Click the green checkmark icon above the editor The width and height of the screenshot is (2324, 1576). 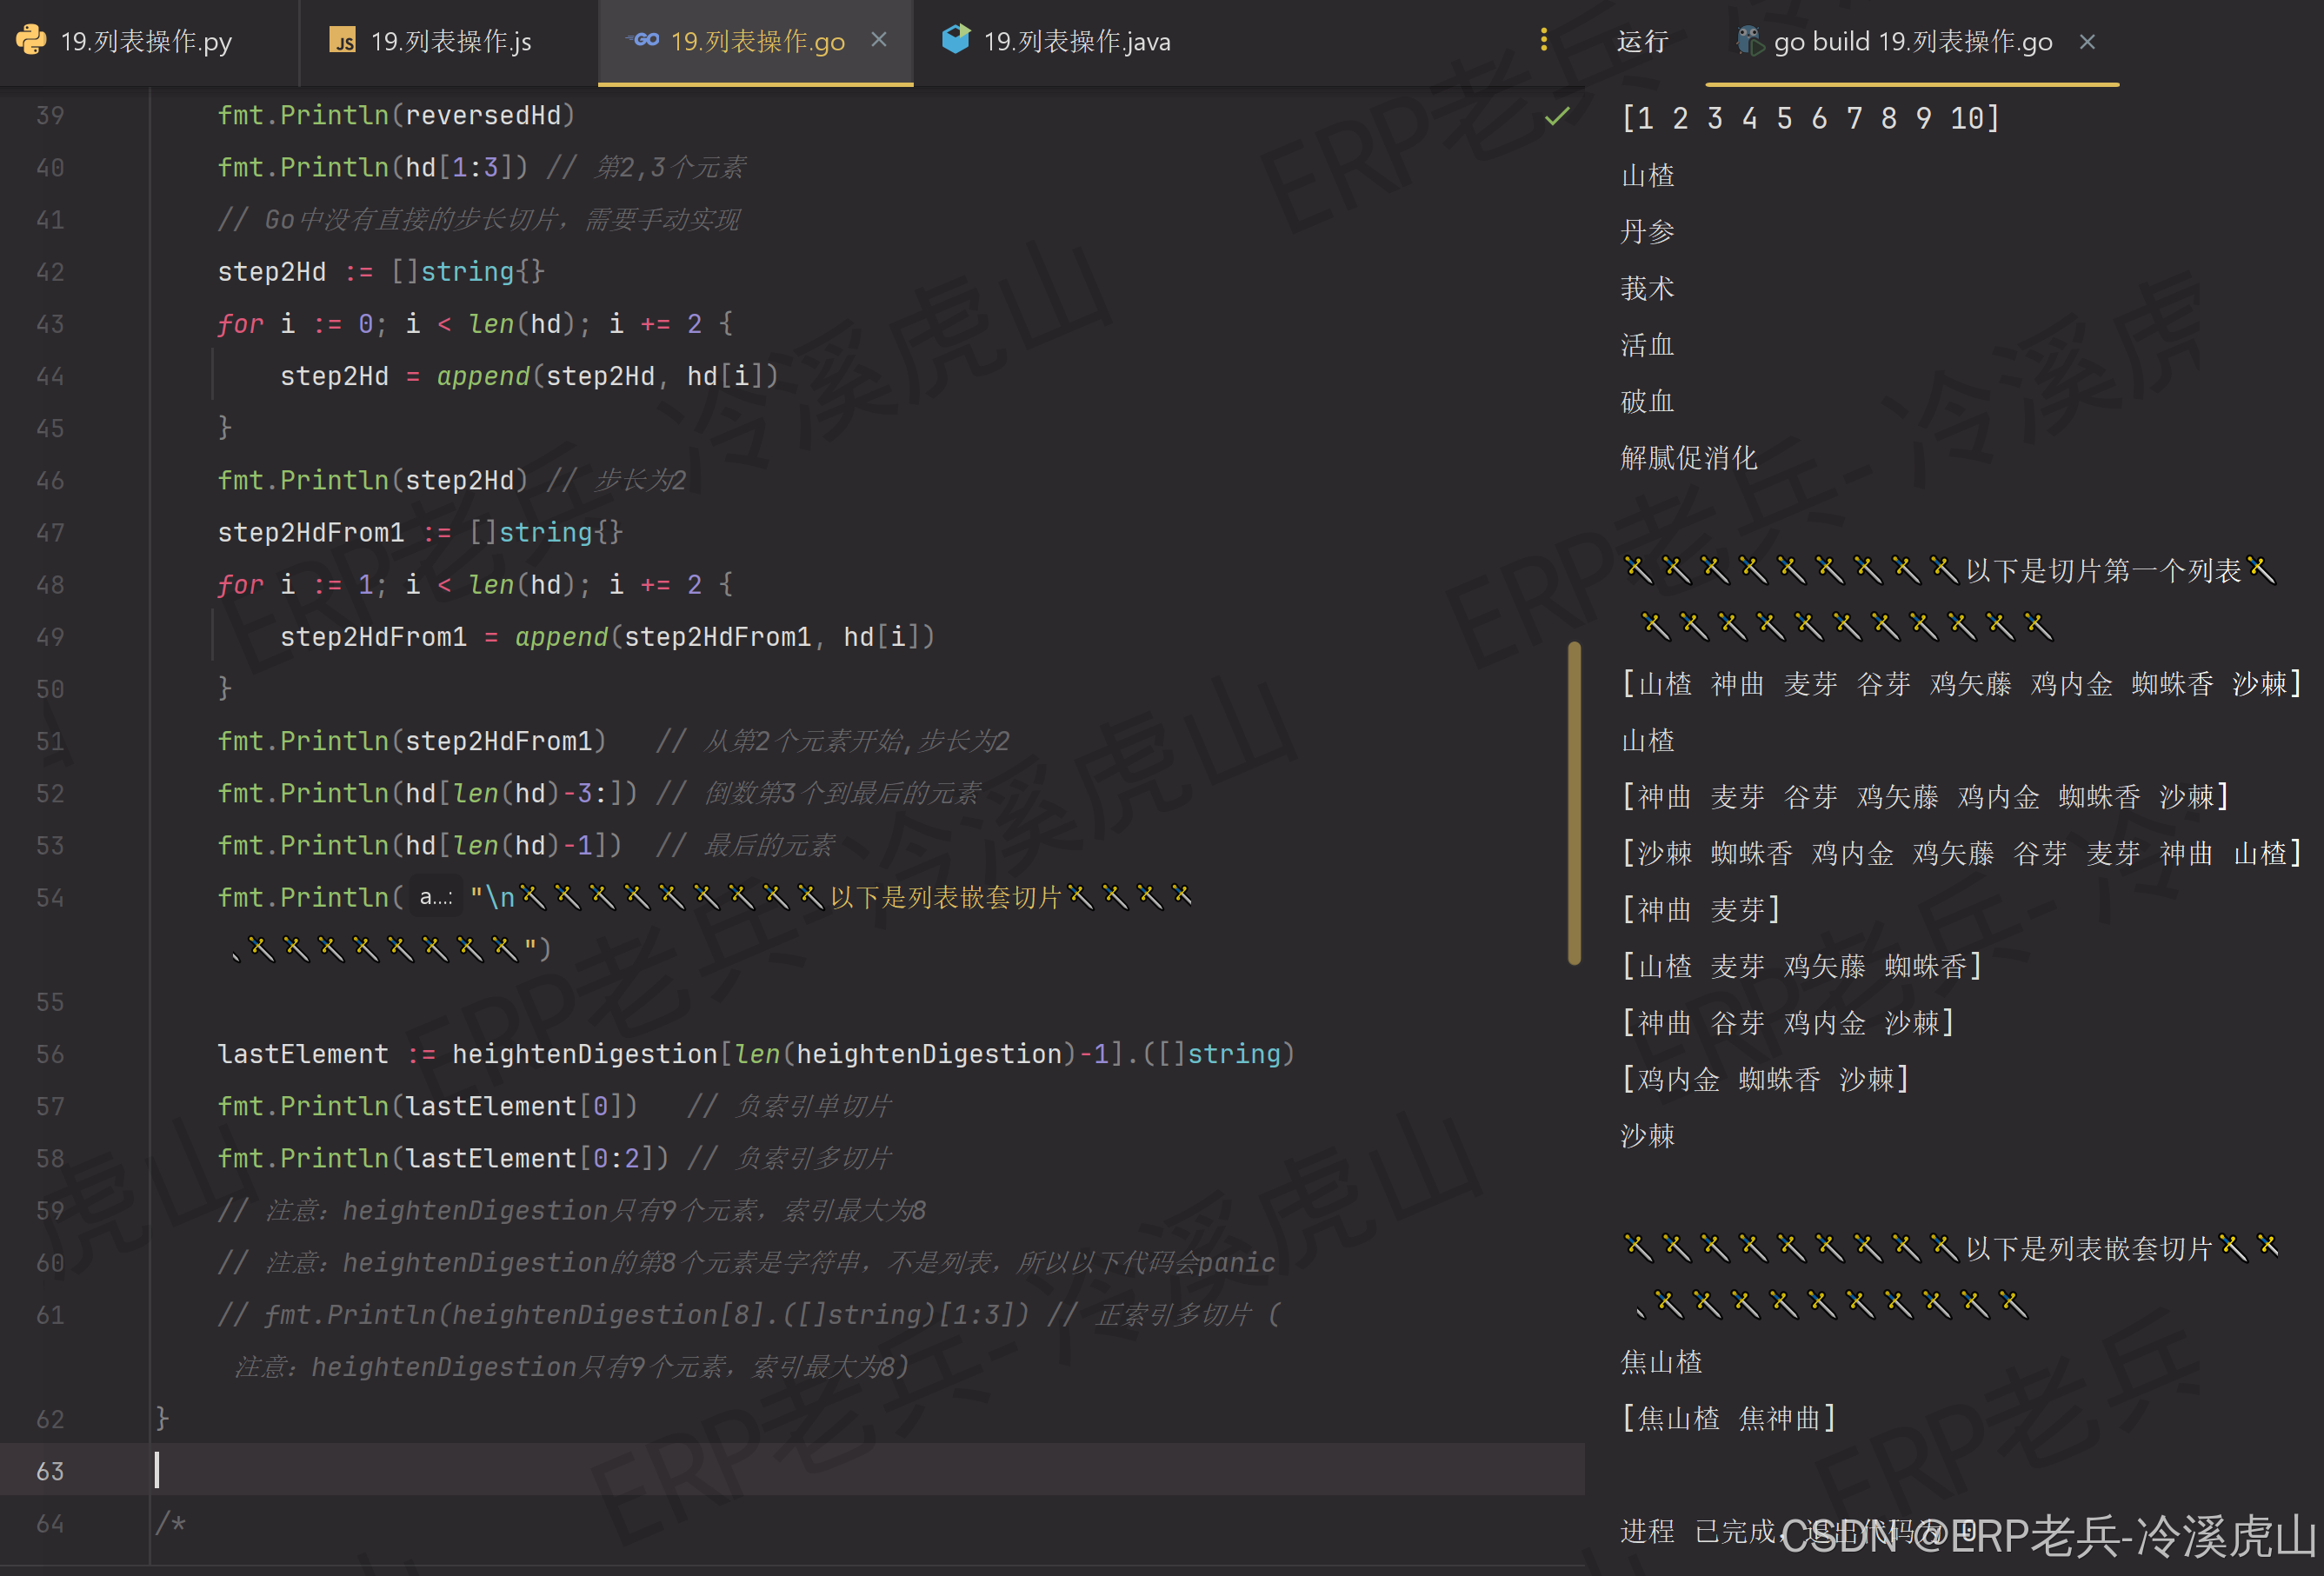pos(1557,116)
